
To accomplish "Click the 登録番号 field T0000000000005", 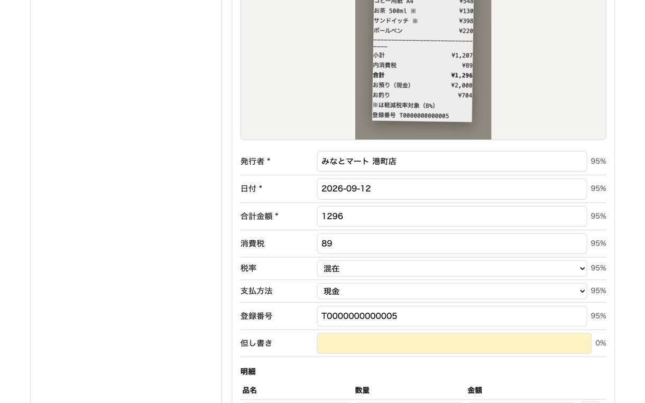I will click(451, 316).
